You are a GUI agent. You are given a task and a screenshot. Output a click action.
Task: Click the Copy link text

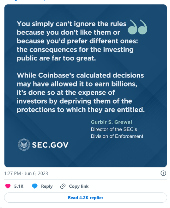(79, 186)
